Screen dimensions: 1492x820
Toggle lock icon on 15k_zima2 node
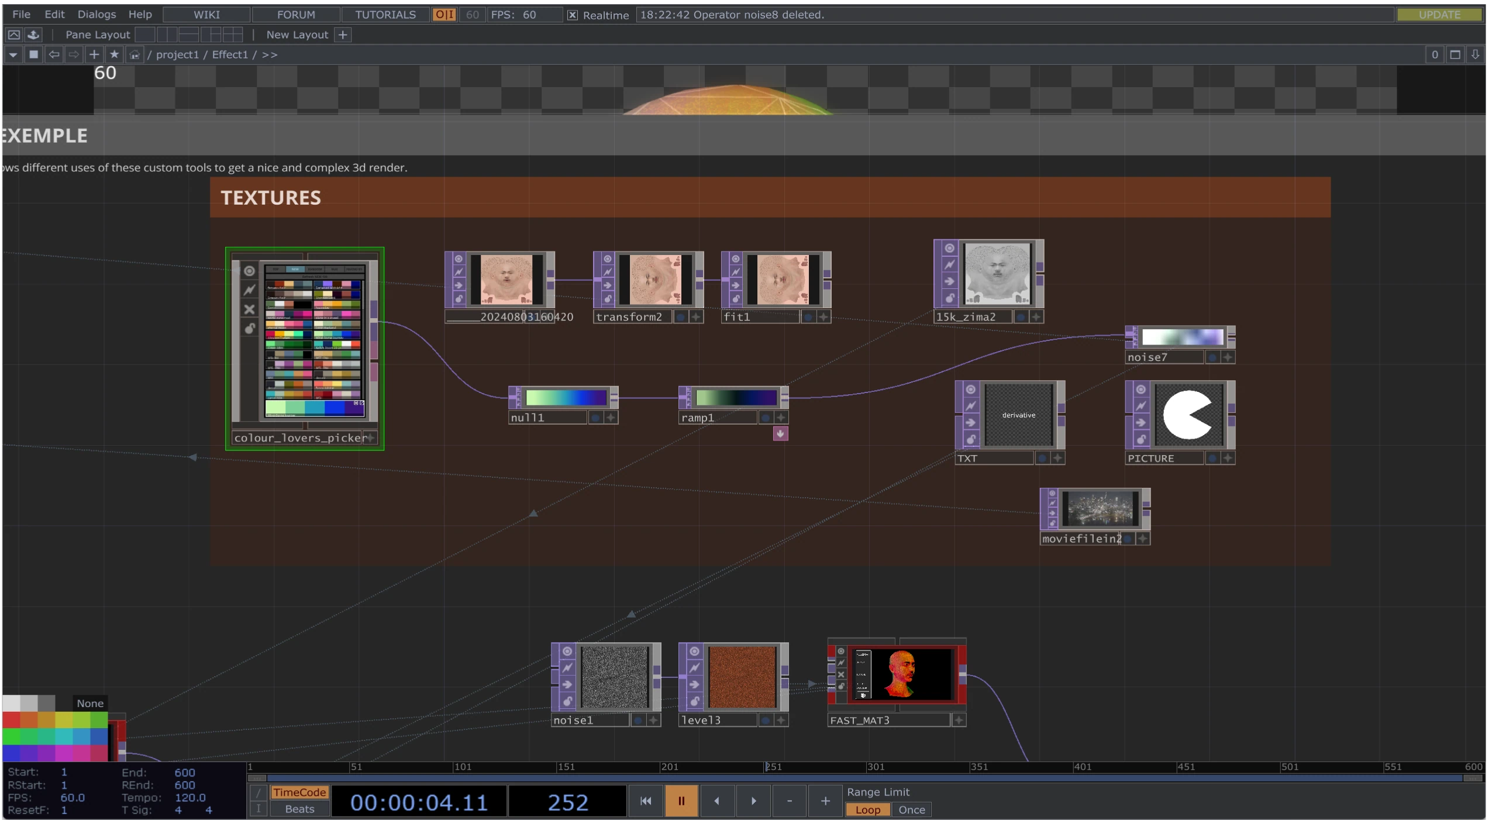tap(949, 298)
